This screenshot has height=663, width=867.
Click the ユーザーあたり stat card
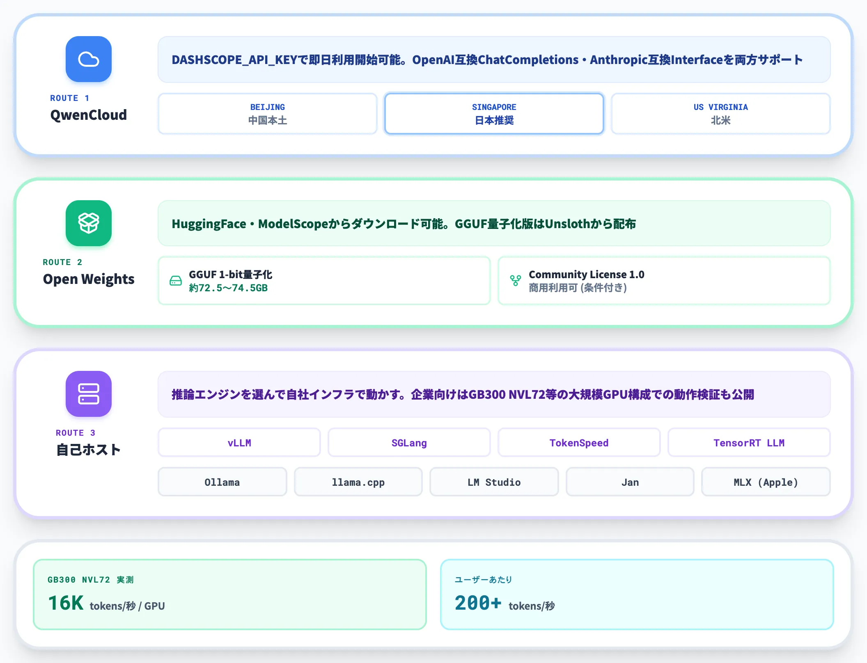pyautogui.click(x=637, y=594)
